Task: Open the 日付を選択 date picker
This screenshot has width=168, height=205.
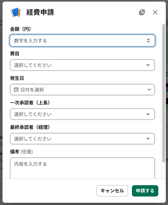Action: tap(82, 90)
